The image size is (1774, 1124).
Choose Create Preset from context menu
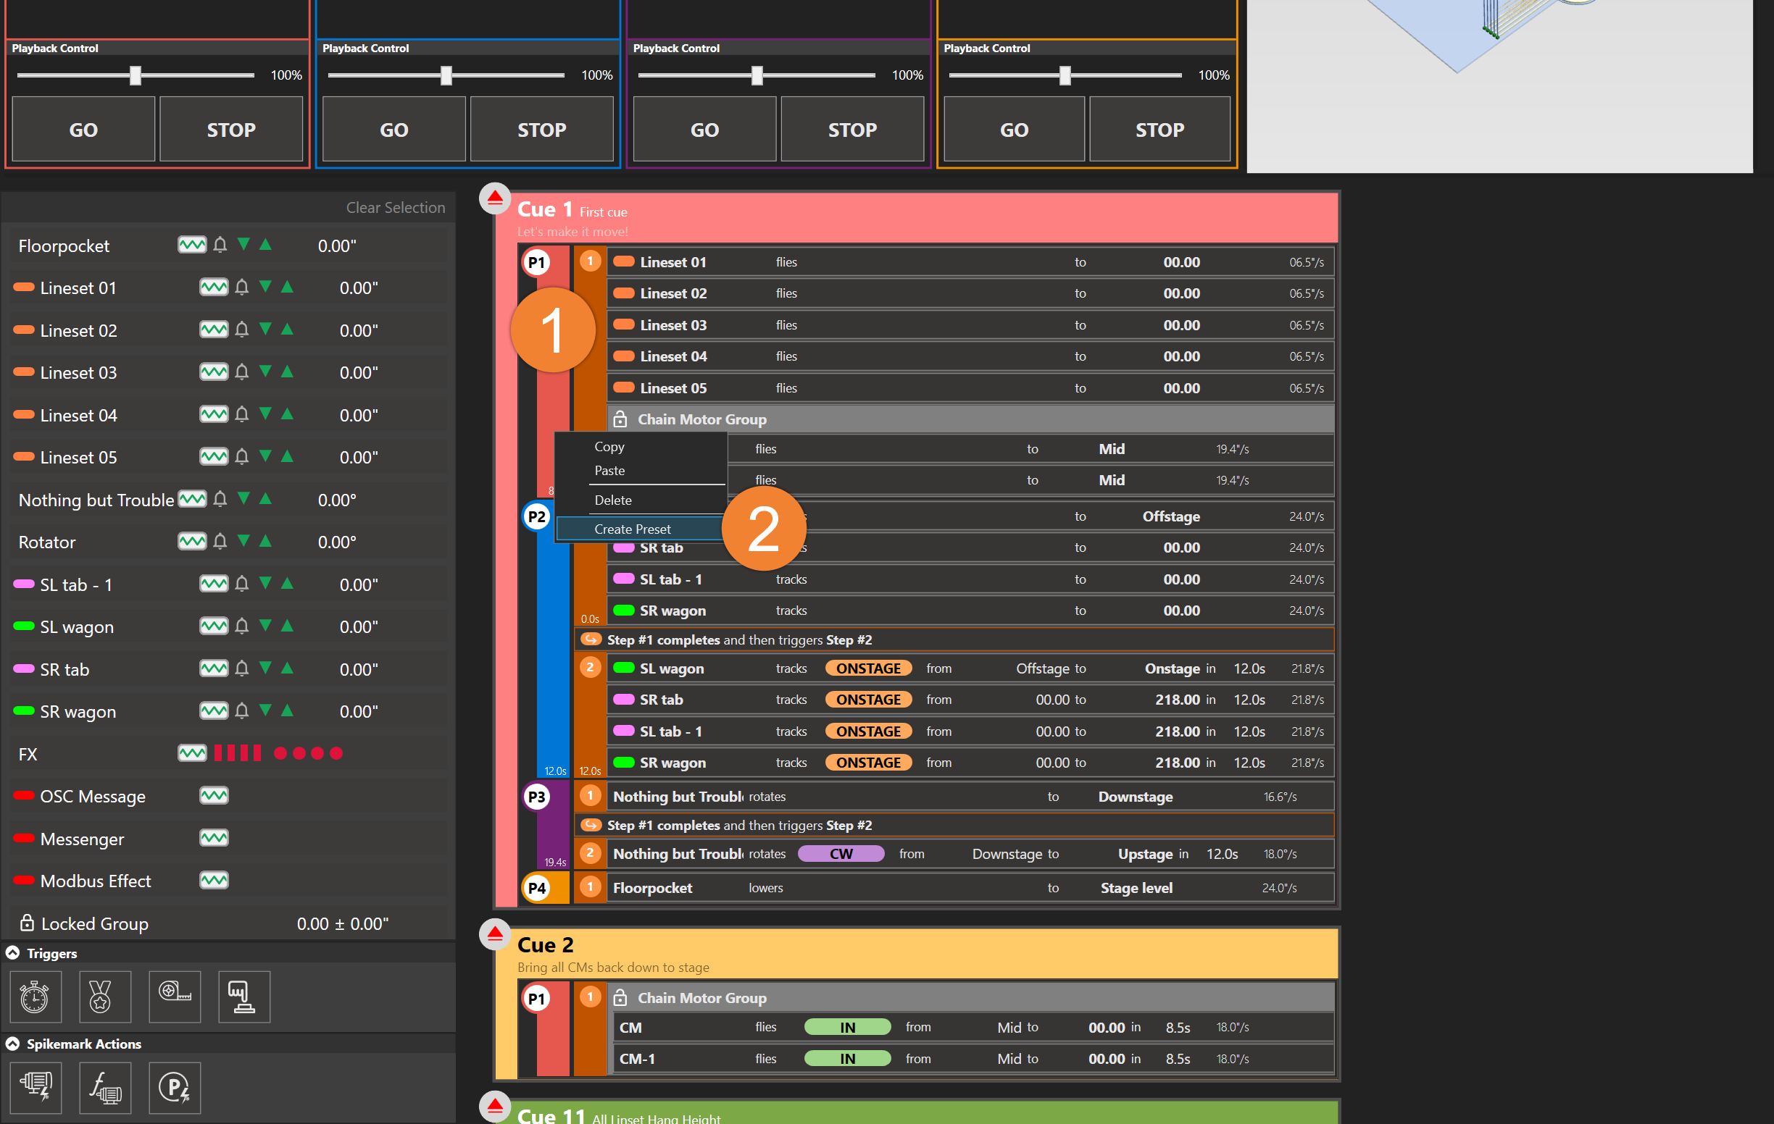[632, 529]
